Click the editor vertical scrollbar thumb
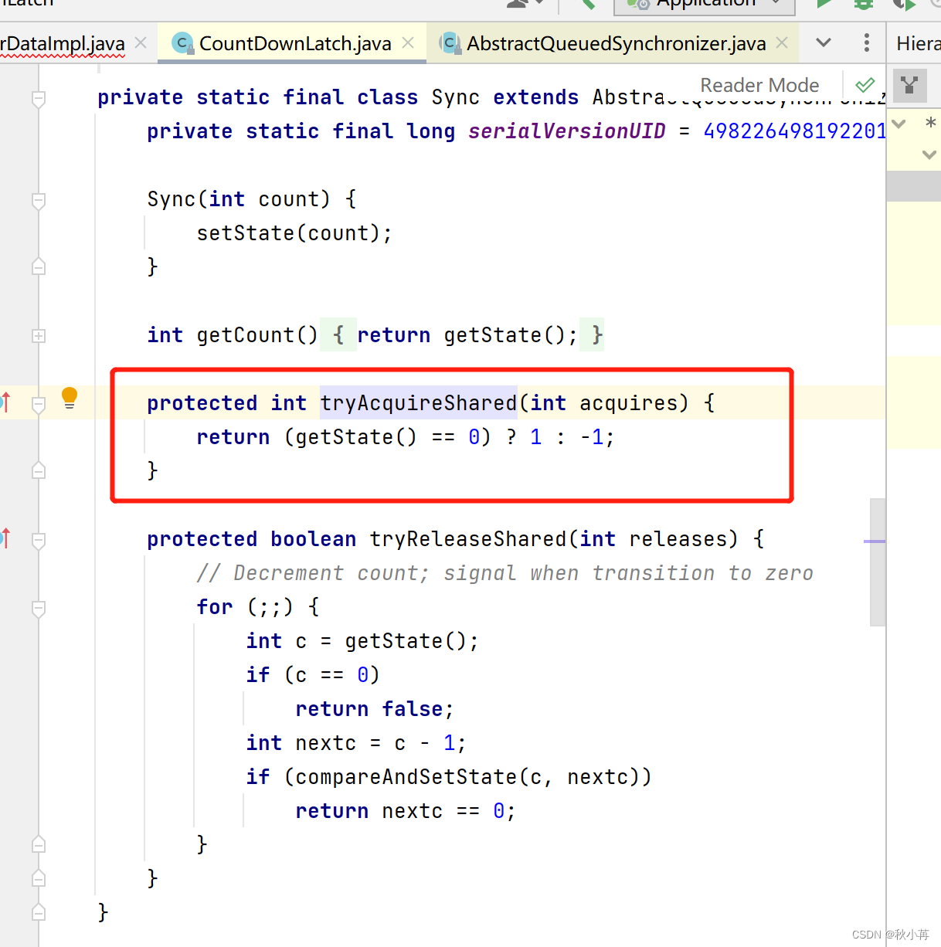Screen dimensions: 941x947 pyautogui.click(x=878, y=562)
